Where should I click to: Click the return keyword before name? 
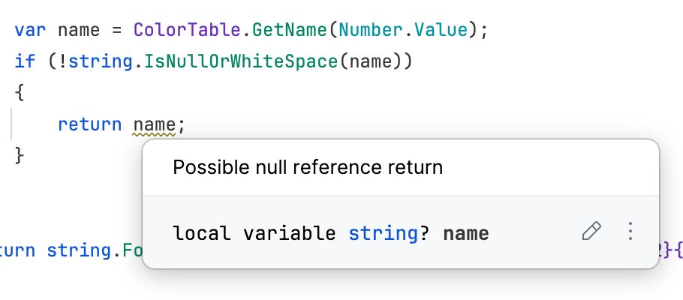[x=89, y=124]
